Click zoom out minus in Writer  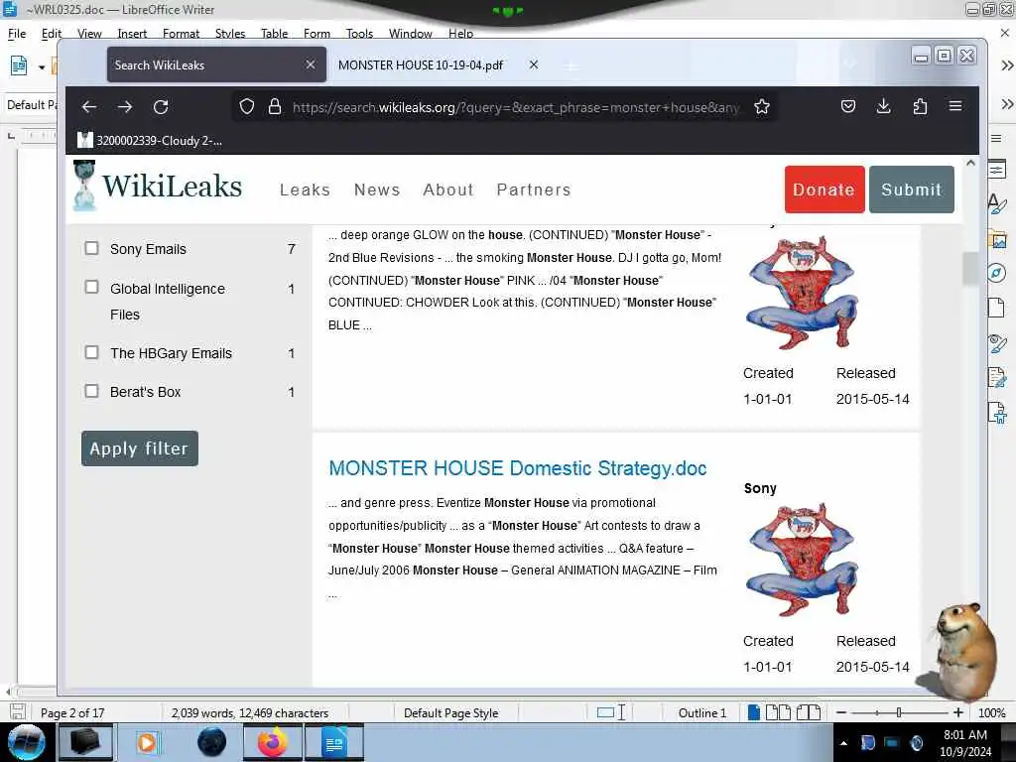pyautogui.click(x=841, y=712)
